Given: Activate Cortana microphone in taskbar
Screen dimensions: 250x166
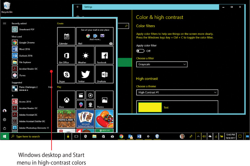Looking at the screenshot, I should [68, 136].
